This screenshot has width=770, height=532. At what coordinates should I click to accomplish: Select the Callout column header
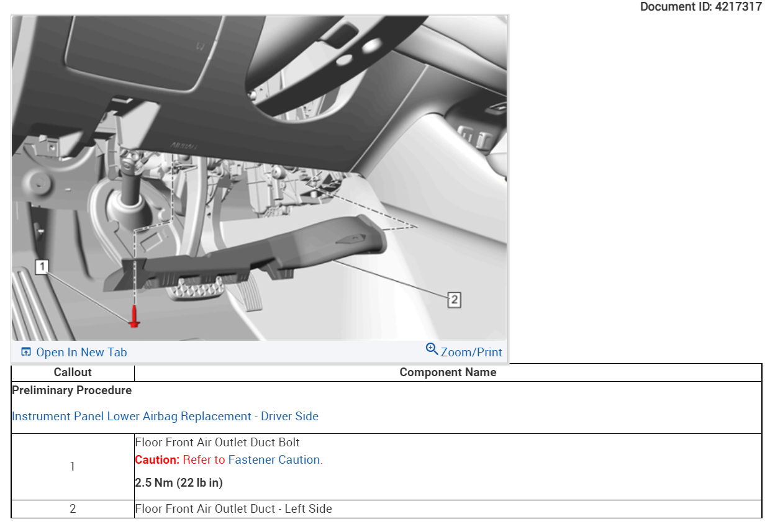coord(73,372)
